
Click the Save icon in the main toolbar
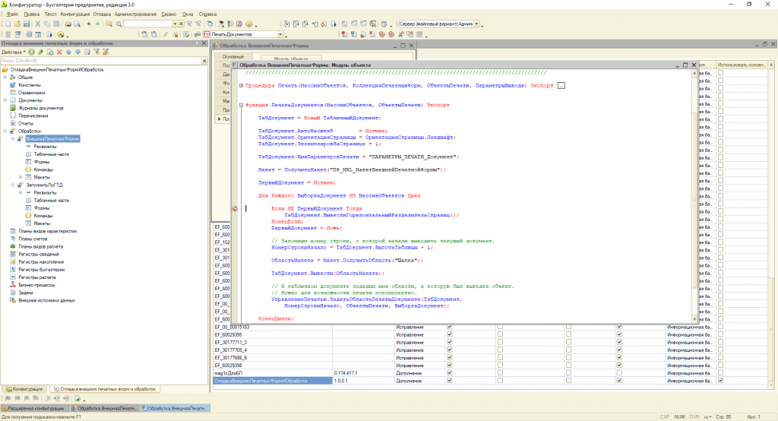point(27,24)
